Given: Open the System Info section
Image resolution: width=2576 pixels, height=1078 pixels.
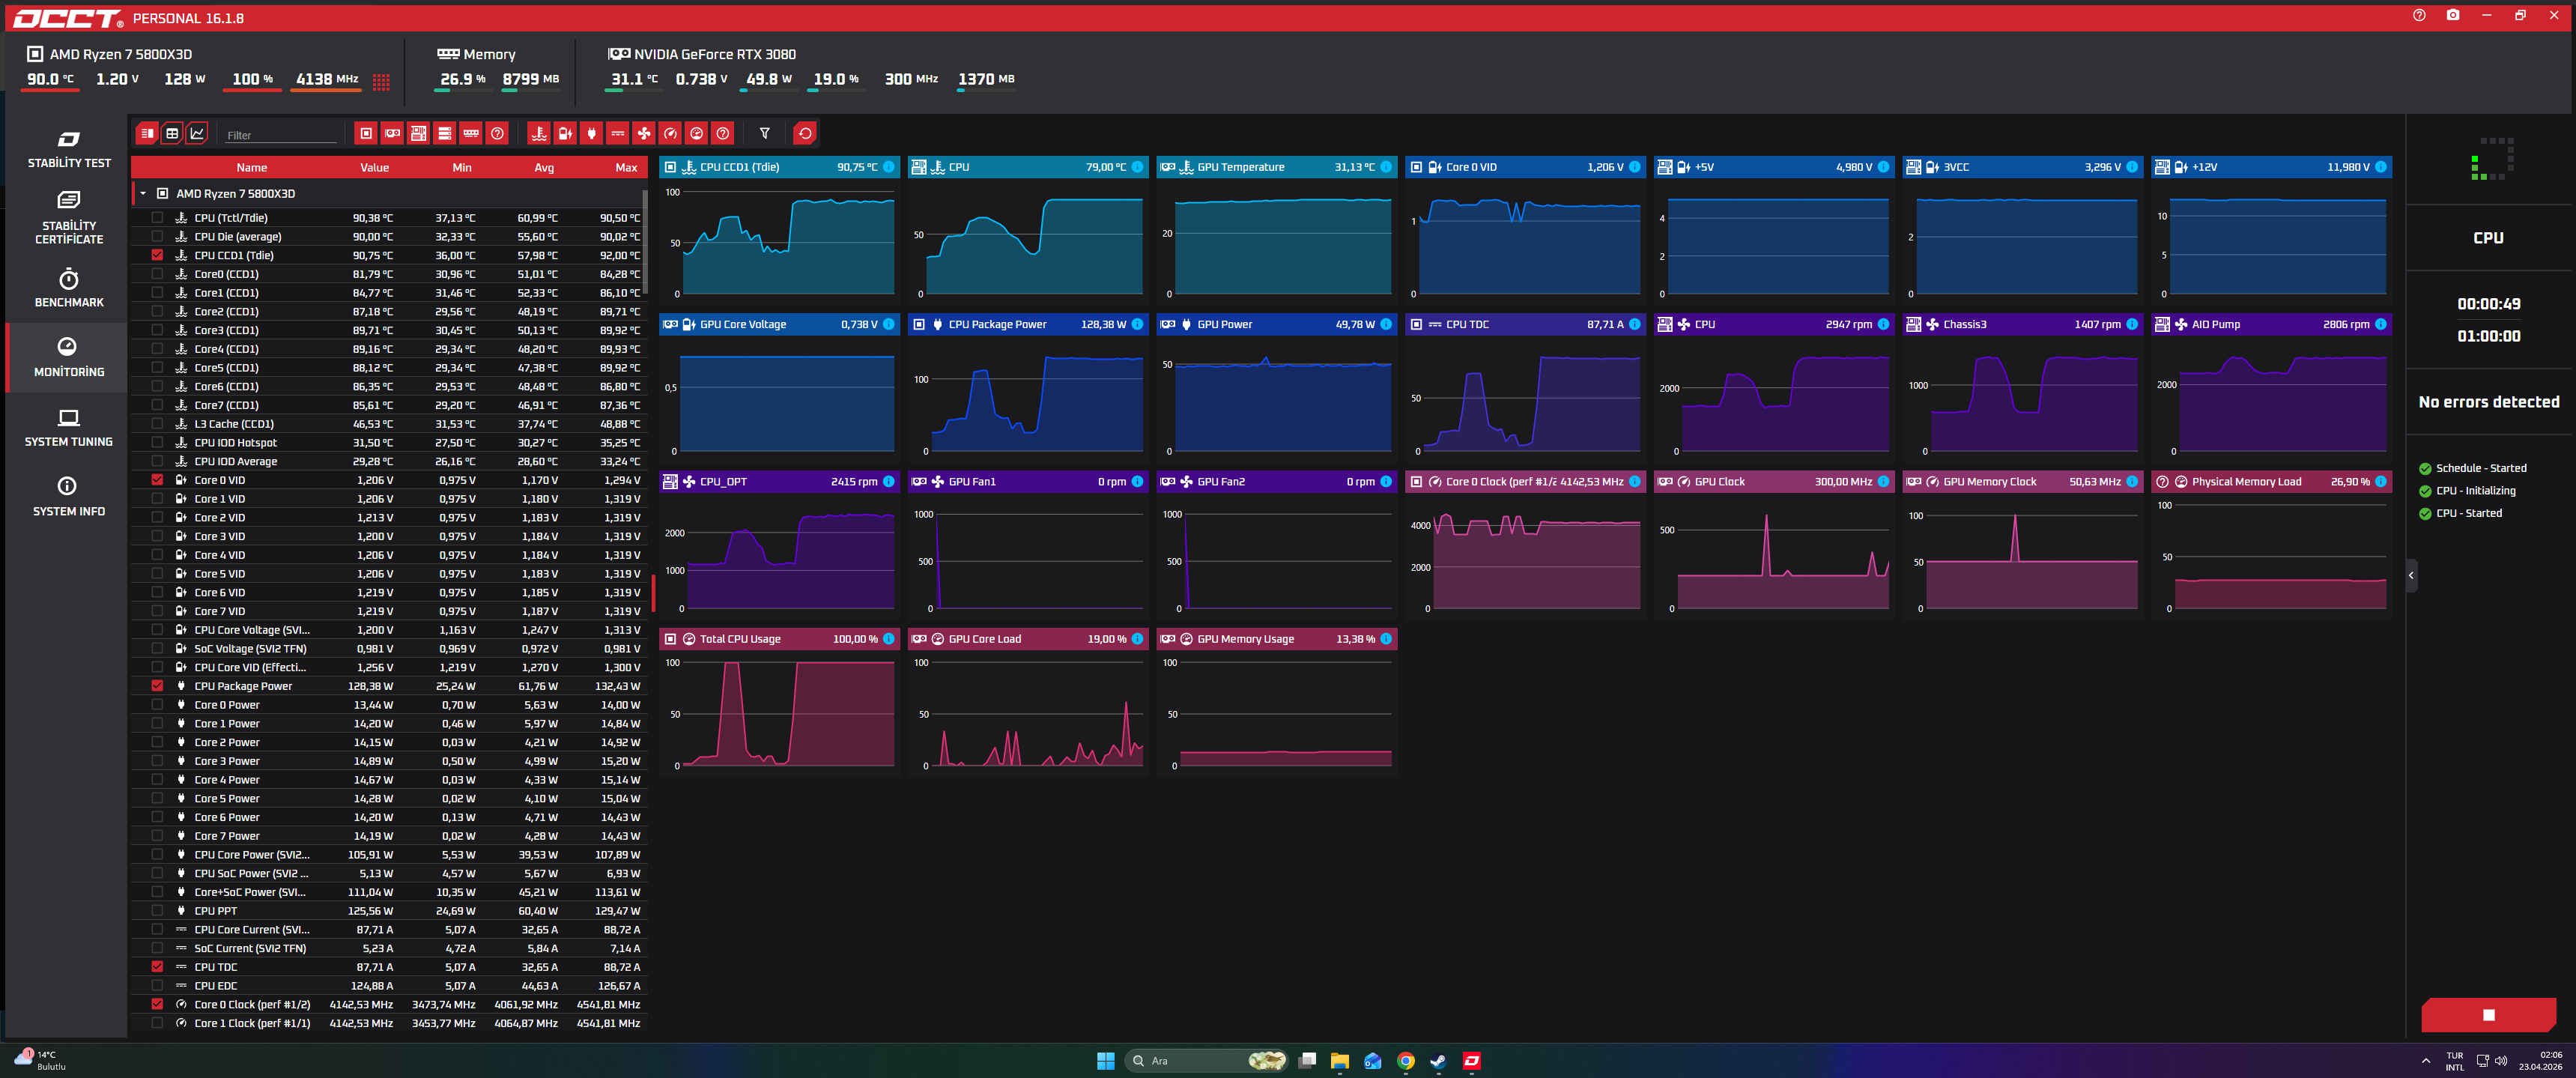Looking at the screenshot, I should tap(69, 497).
